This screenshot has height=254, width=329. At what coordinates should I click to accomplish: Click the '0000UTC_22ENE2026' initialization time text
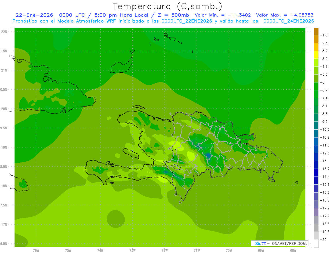pyautogui.click(x=186, y=21)
